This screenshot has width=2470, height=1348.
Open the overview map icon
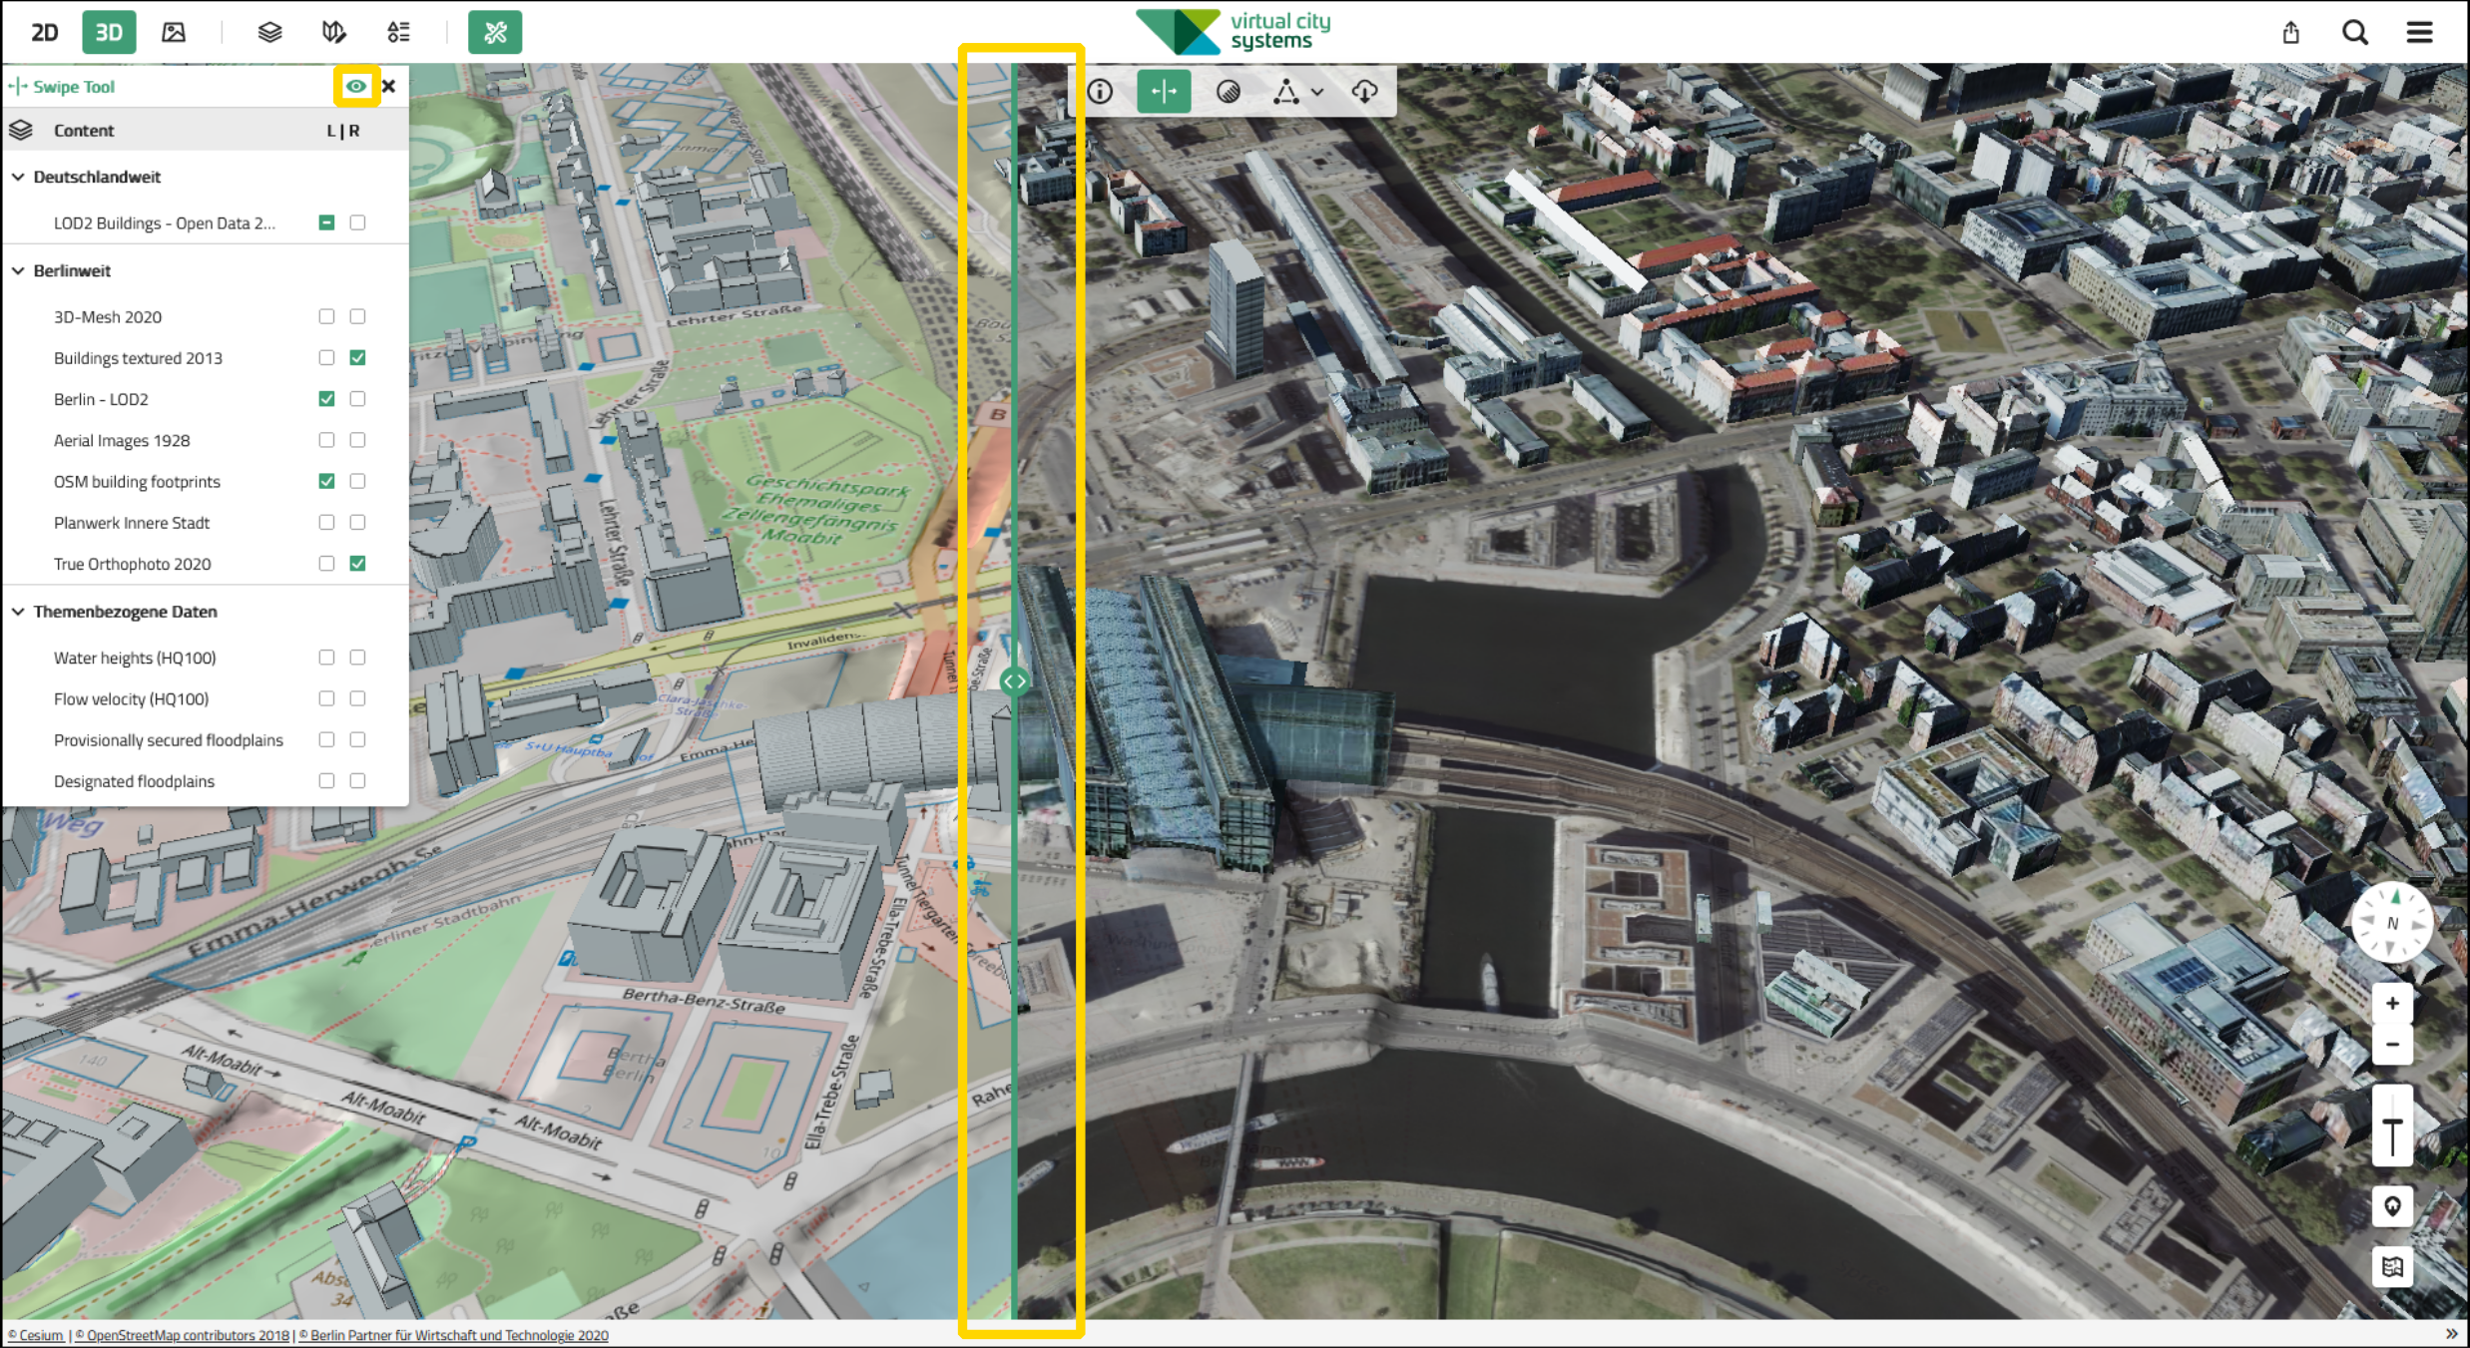coord(2391,1267)
